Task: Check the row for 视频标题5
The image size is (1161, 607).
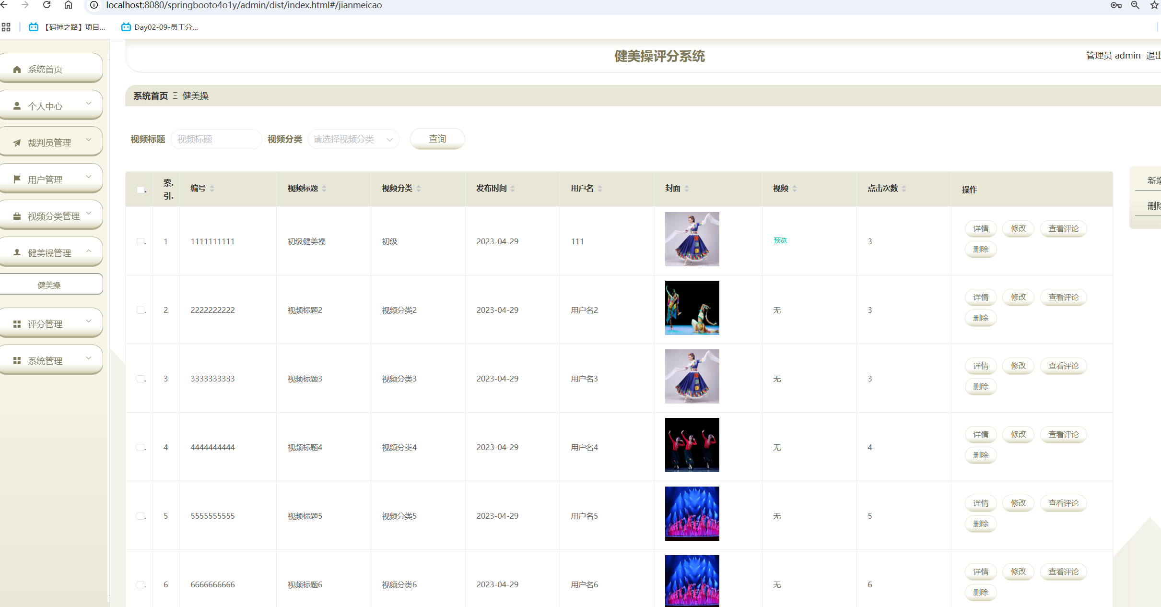Action: 141,516
